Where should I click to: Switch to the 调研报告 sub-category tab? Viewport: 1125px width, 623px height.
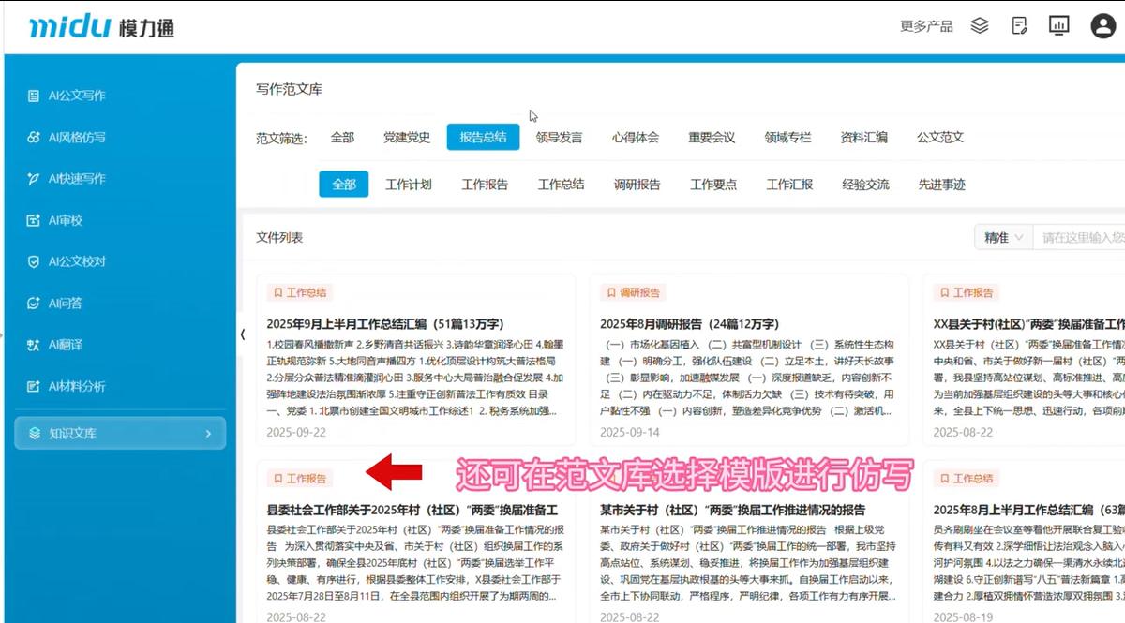tap(637, 185)
